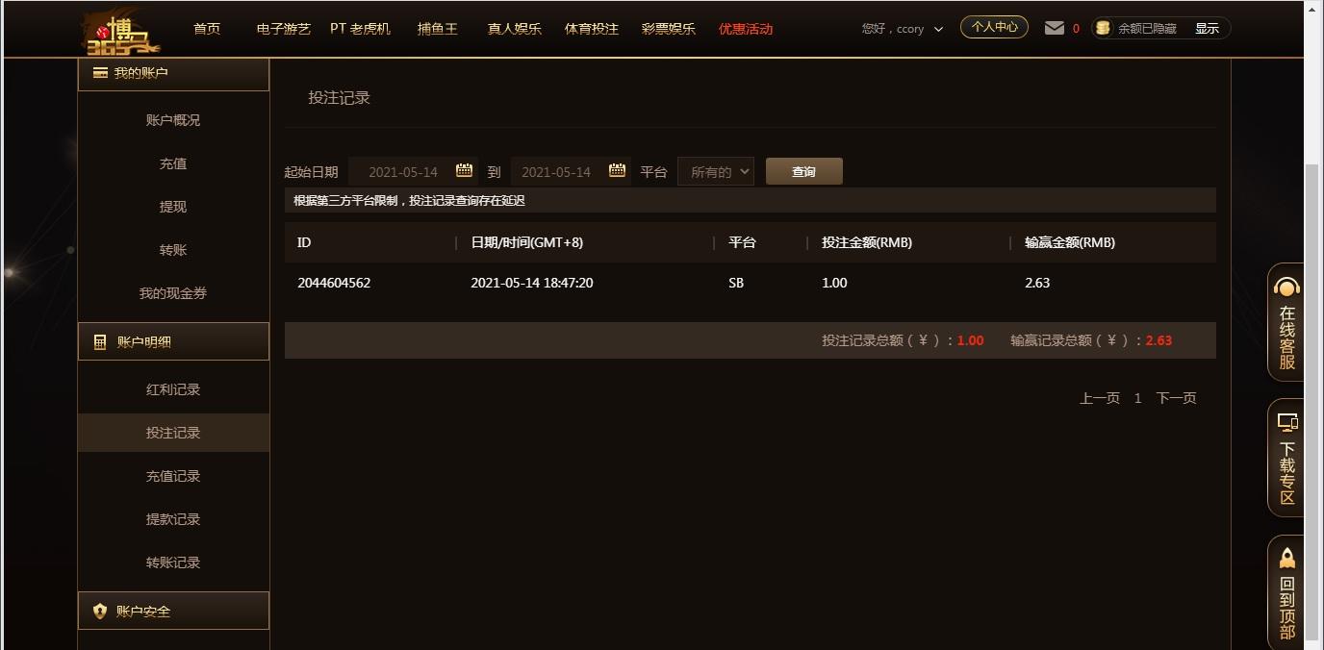Click the 下一页 pagination link
Image resolution: width=1324 pixels, height=650 pixels.
(x=1176, y=398)
